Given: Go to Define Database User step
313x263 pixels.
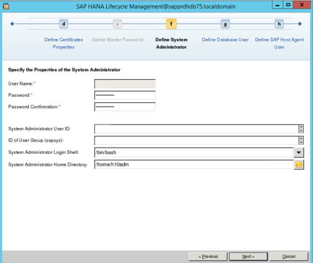Looking at the screenshot, I should coord(225,40).
